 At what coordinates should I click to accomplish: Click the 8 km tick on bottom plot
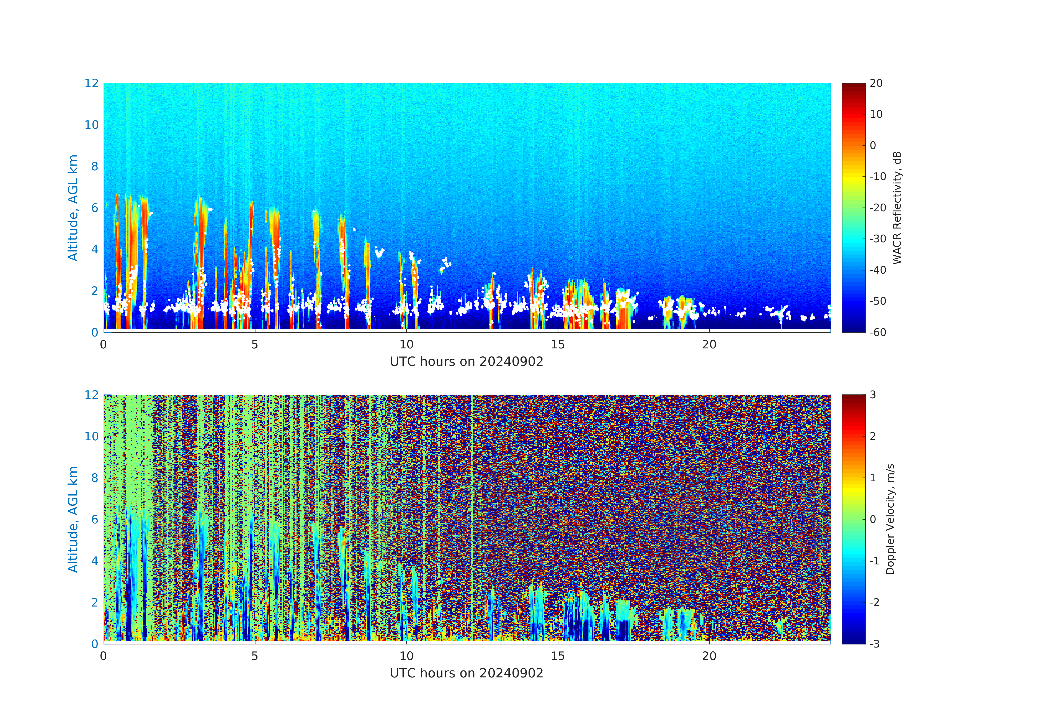[x=94, y=478]
